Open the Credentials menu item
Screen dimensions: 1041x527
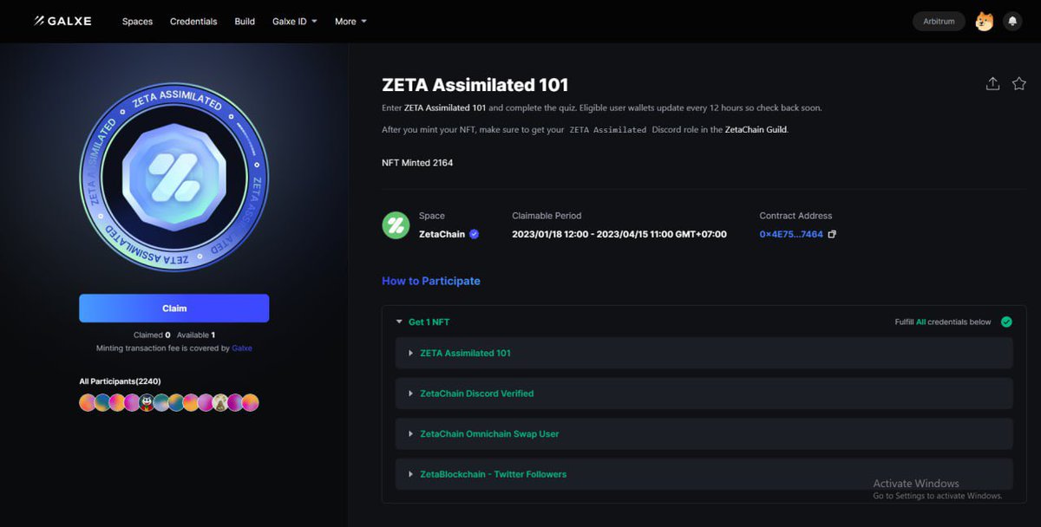pyautogui.click(x=193, y=21)
